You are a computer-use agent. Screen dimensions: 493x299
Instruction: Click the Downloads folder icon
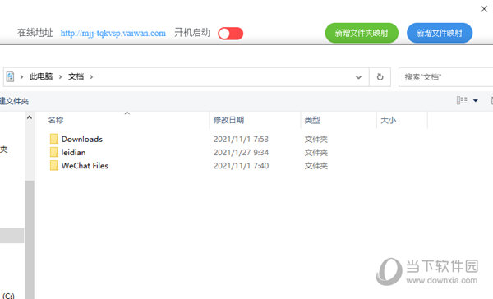click(x=54, y=139)
